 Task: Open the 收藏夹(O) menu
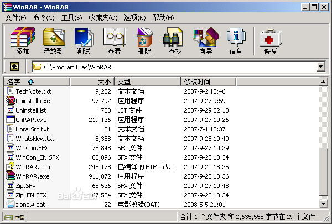coord(103,18)
